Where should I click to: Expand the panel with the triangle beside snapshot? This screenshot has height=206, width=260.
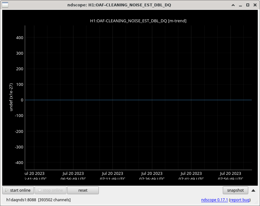(253, 190)
